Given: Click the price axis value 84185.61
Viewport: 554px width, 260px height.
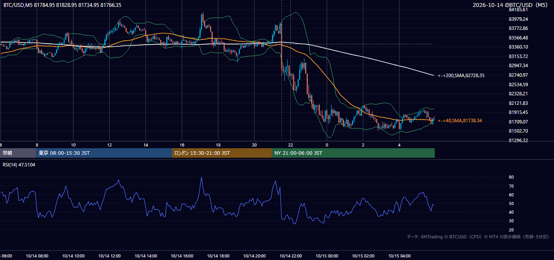Looking at the screenshot, I should pos(518,10).
